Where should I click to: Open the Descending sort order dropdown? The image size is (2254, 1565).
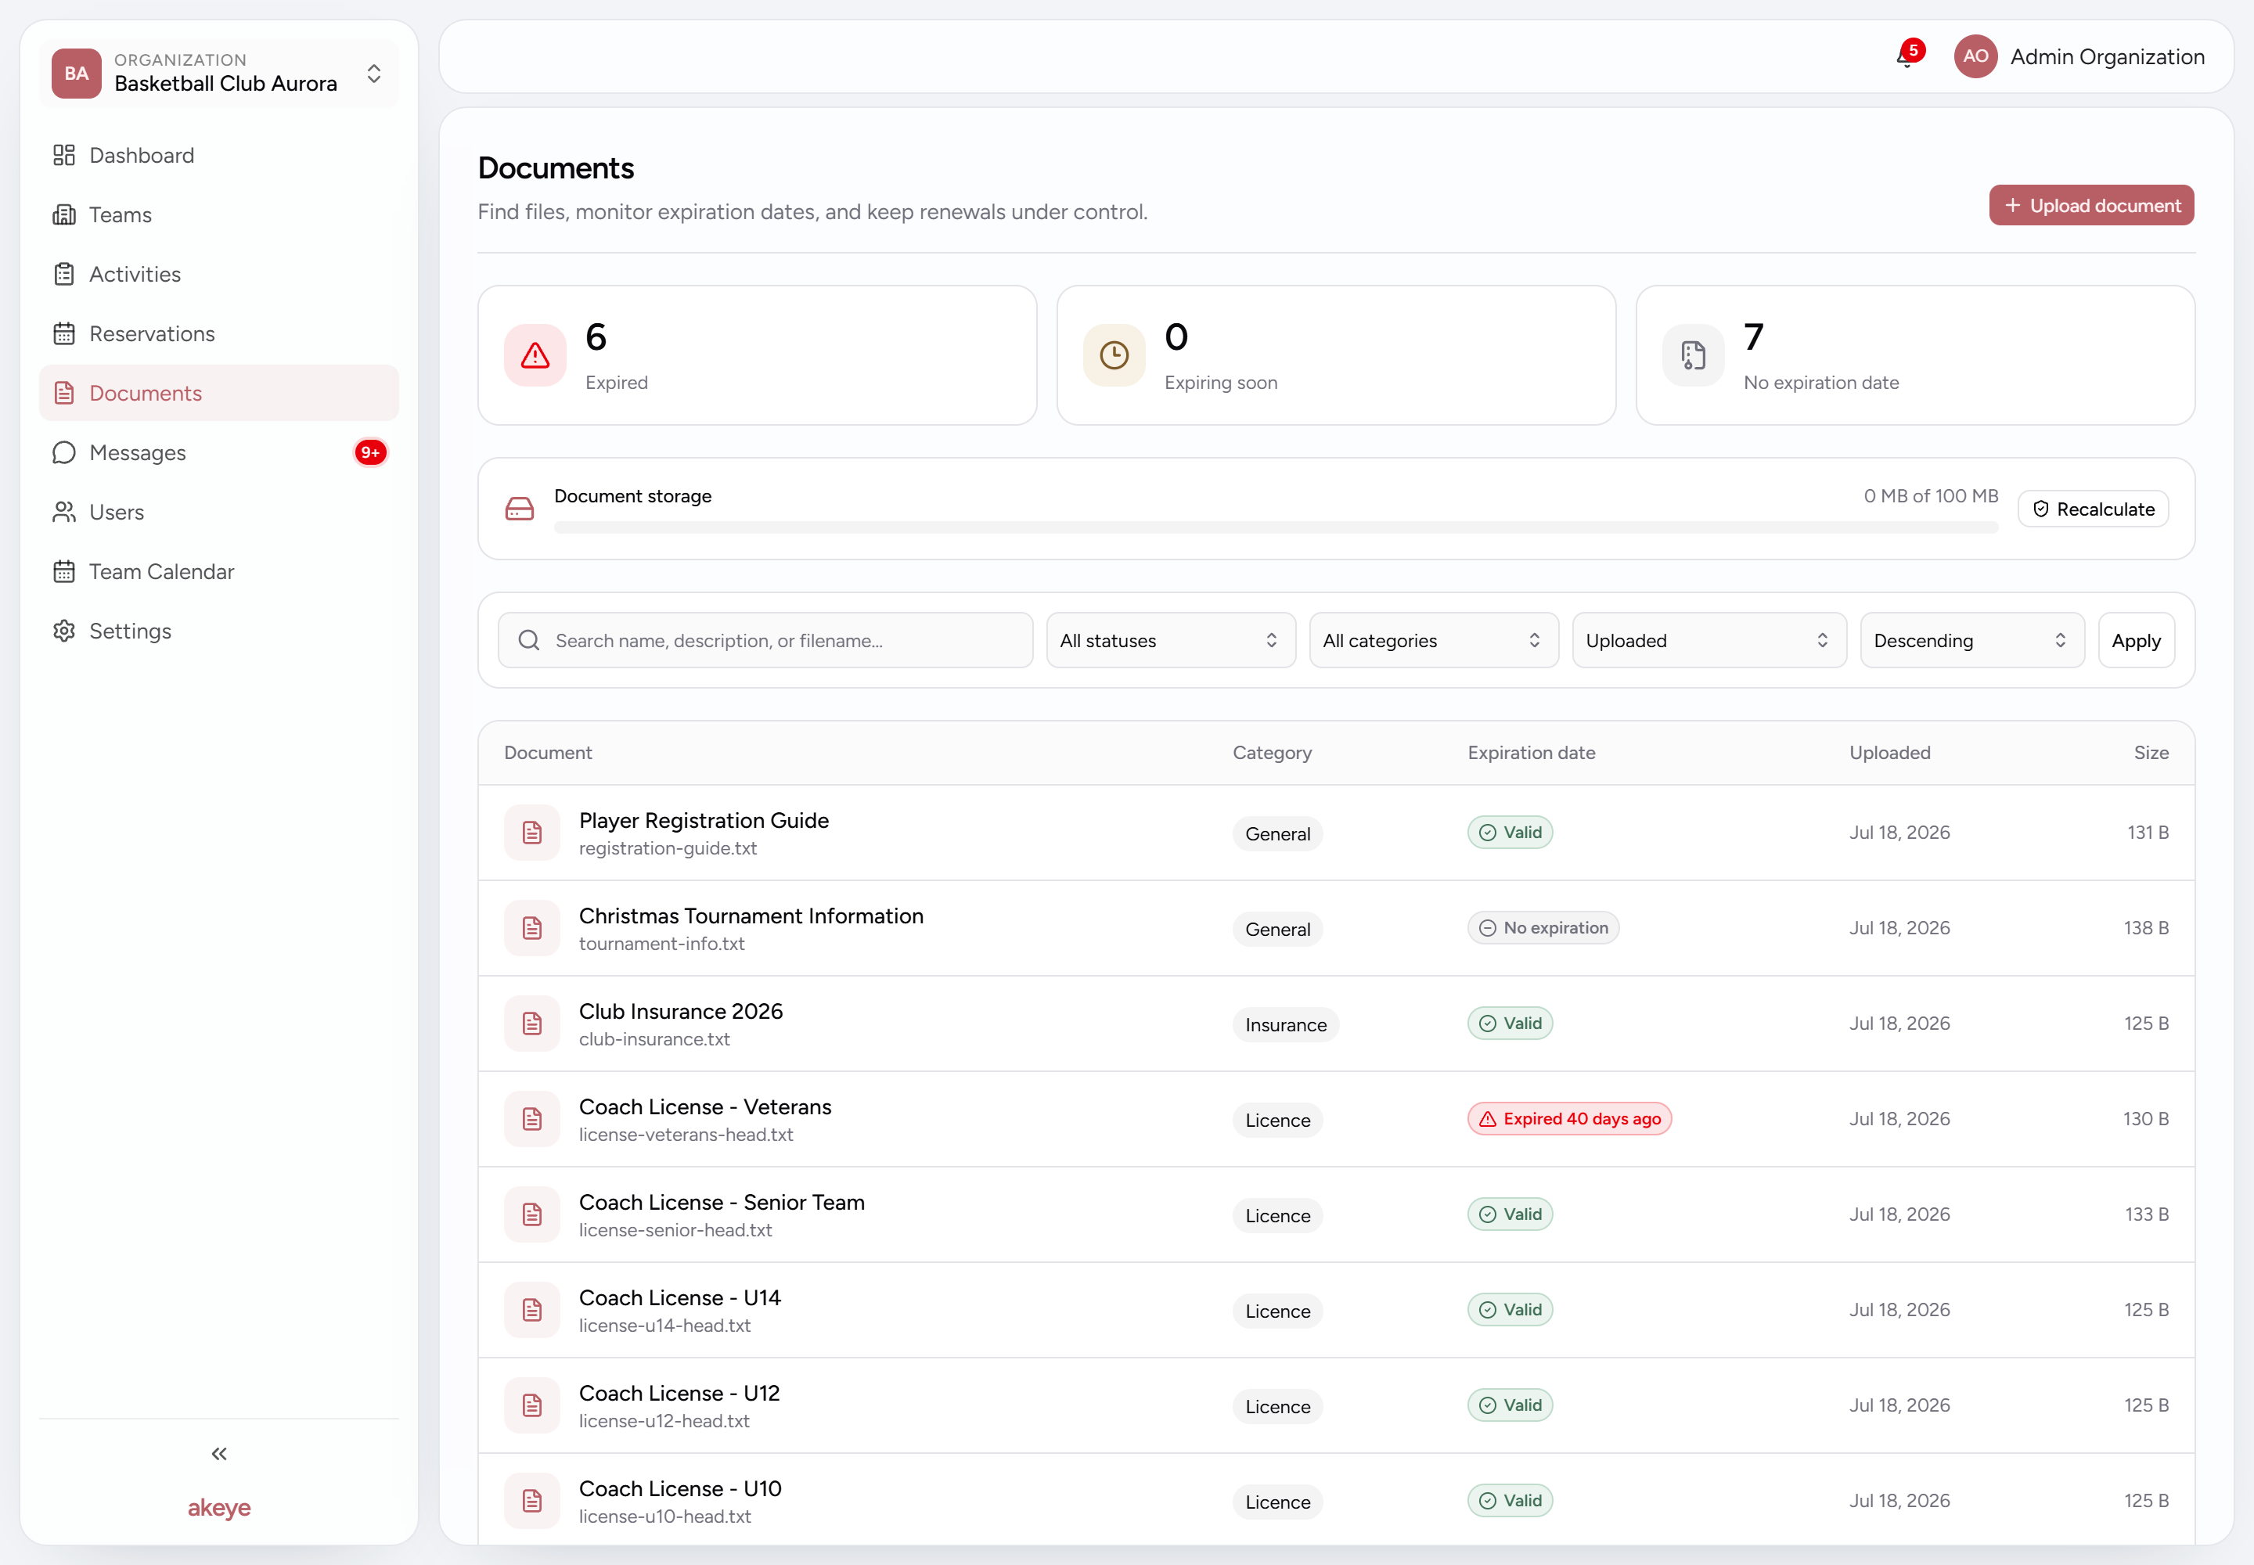(1971, 640)
